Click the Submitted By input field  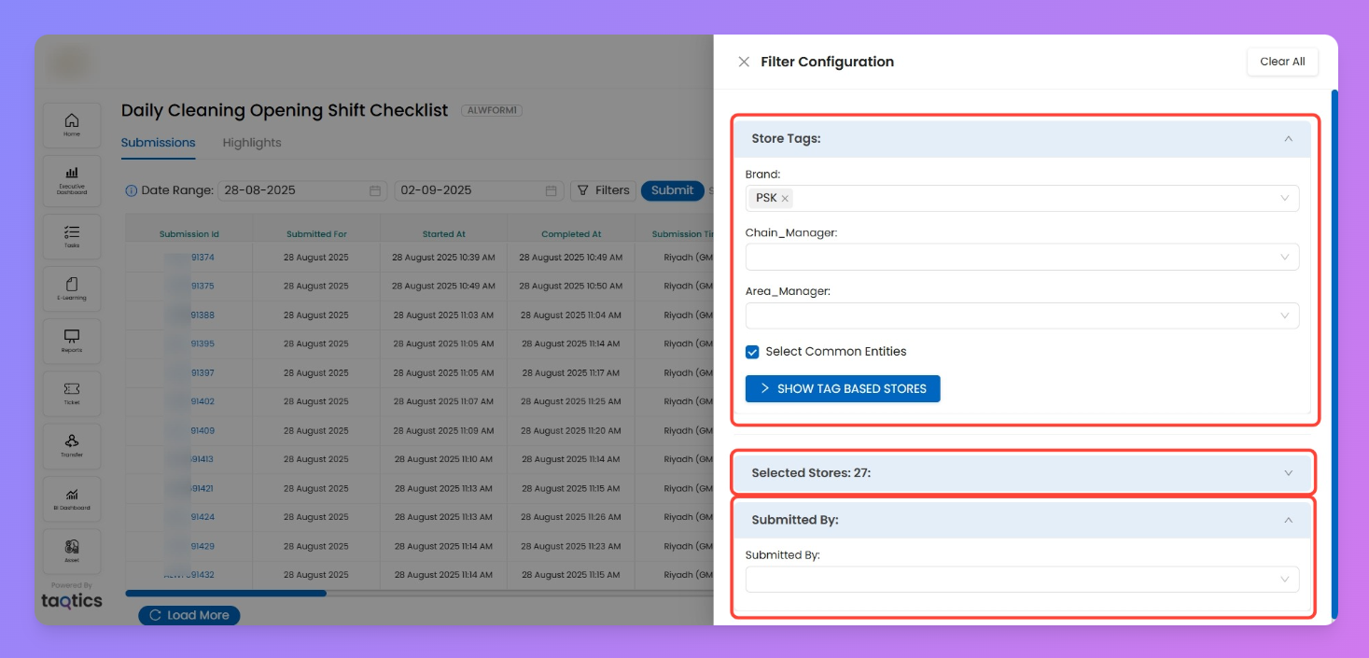(x=1013, y=580)
